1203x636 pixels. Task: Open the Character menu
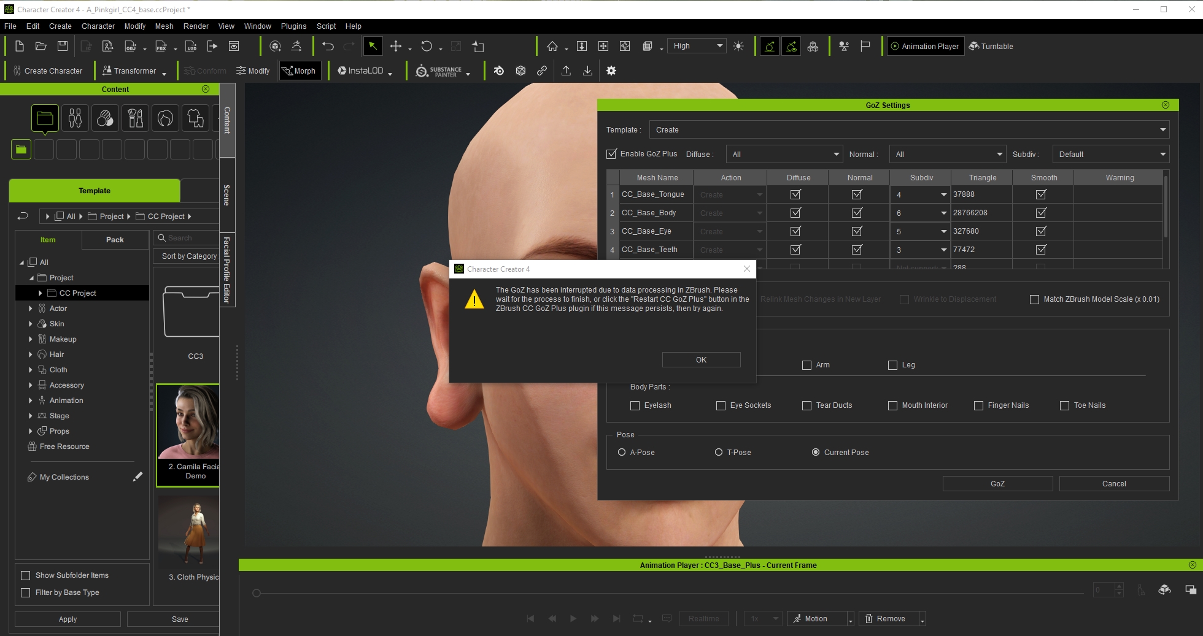click(98, 26)
